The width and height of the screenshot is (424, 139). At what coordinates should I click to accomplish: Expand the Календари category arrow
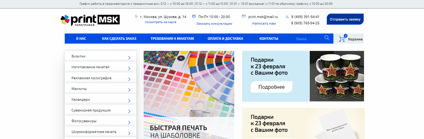(129, 101)
